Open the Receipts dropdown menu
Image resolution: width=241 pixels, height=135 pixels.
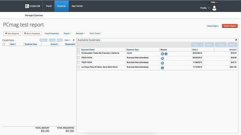point(80,34)
